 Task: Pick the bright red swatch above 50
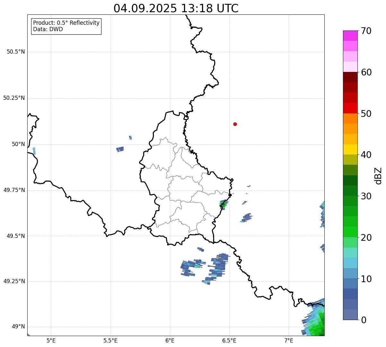pos(350,108)
